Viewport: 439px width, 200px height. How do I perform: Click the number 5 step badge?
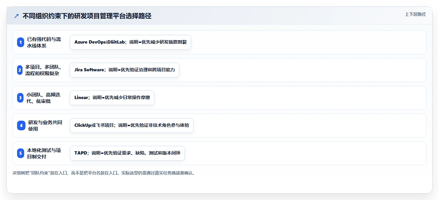21,153
